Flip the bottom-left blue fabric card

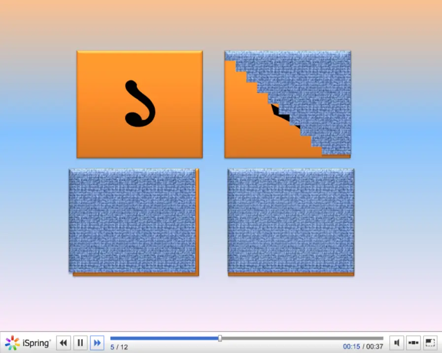[134, 222]
